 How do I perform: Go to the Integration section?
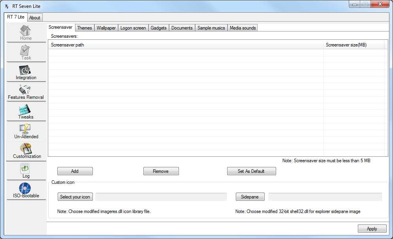[26, 72]
